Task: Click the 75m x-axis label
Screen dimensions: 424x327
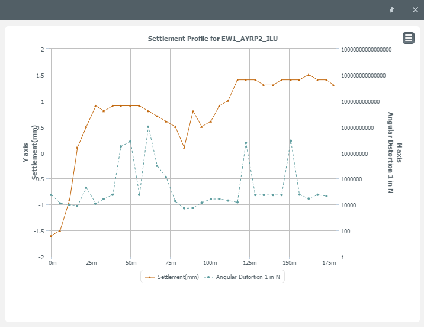Action: [171, 263]
